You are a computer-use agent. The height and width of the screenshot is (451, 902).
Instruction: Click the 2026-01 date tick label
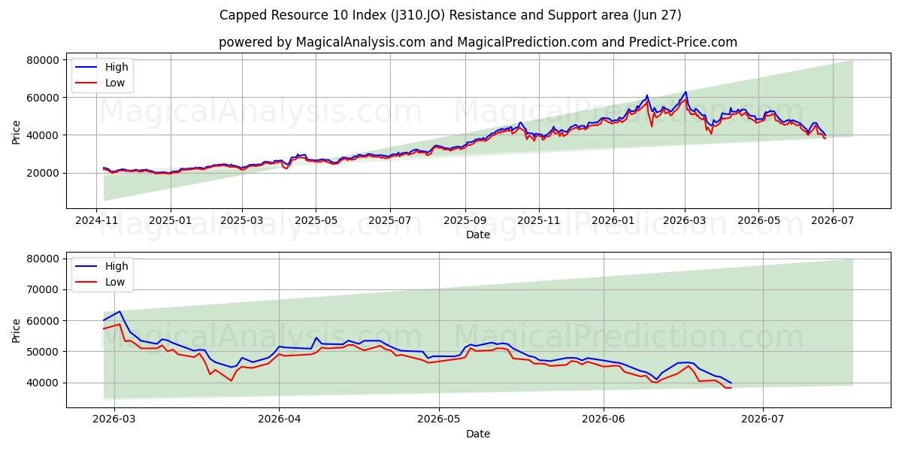pos(613,221)
